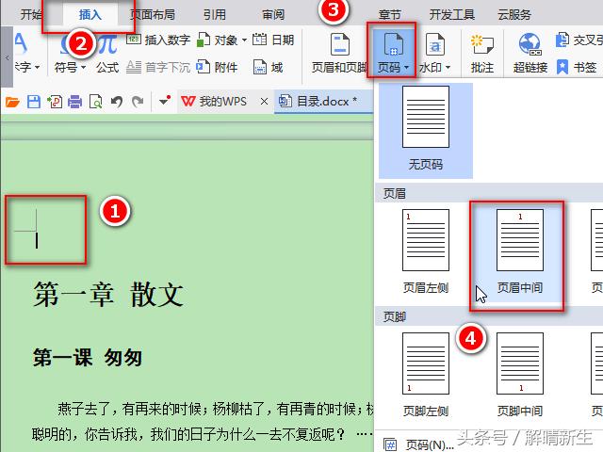Click the open folder icon
The width and height of the screenshot is (603, 452).
[x=12, y=102]
